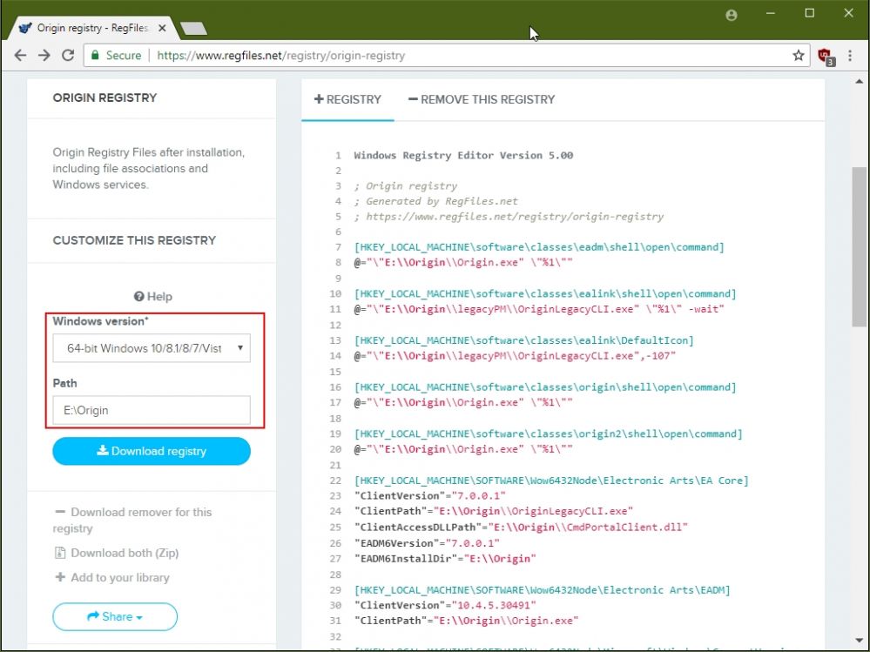Click the green Secure padlock
This screenshot has width=870, height=652.
(x=96, y=55)
